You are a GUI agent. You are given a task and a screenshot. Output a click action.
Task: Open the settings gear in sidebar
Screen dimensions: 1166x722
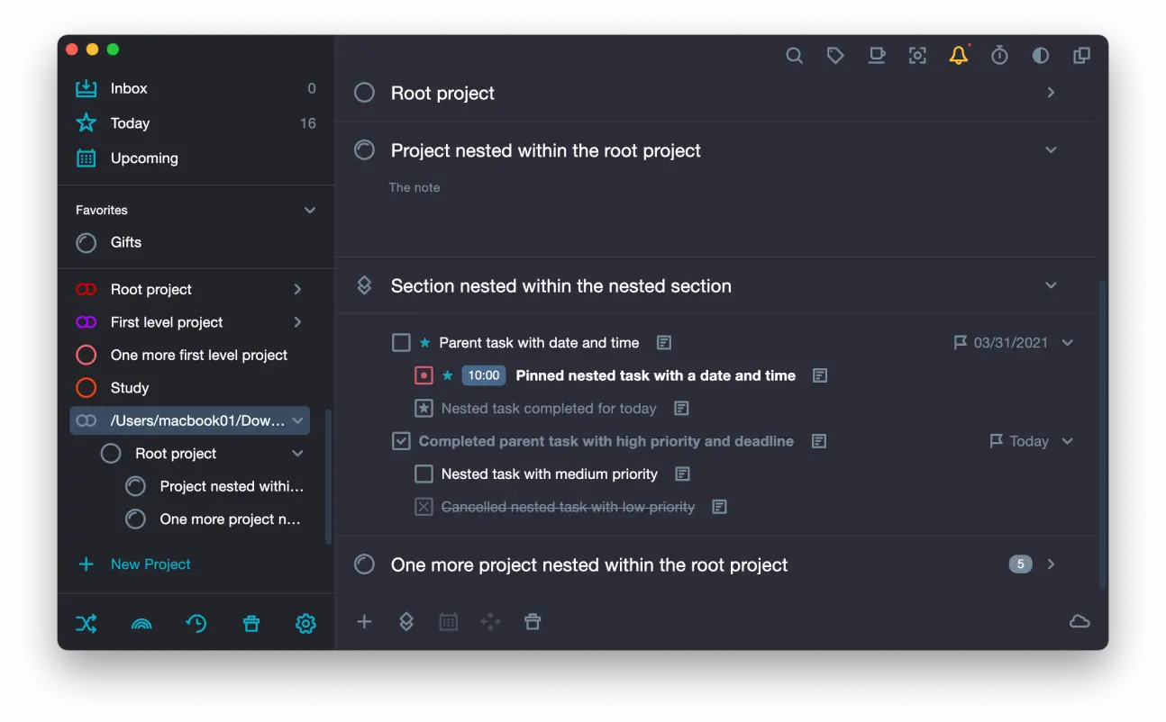click(305, 623)
